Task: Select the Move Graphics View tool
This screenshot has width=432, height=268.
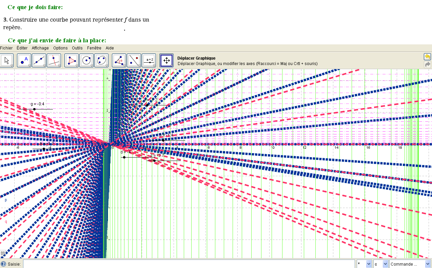Action: (166, 61)
